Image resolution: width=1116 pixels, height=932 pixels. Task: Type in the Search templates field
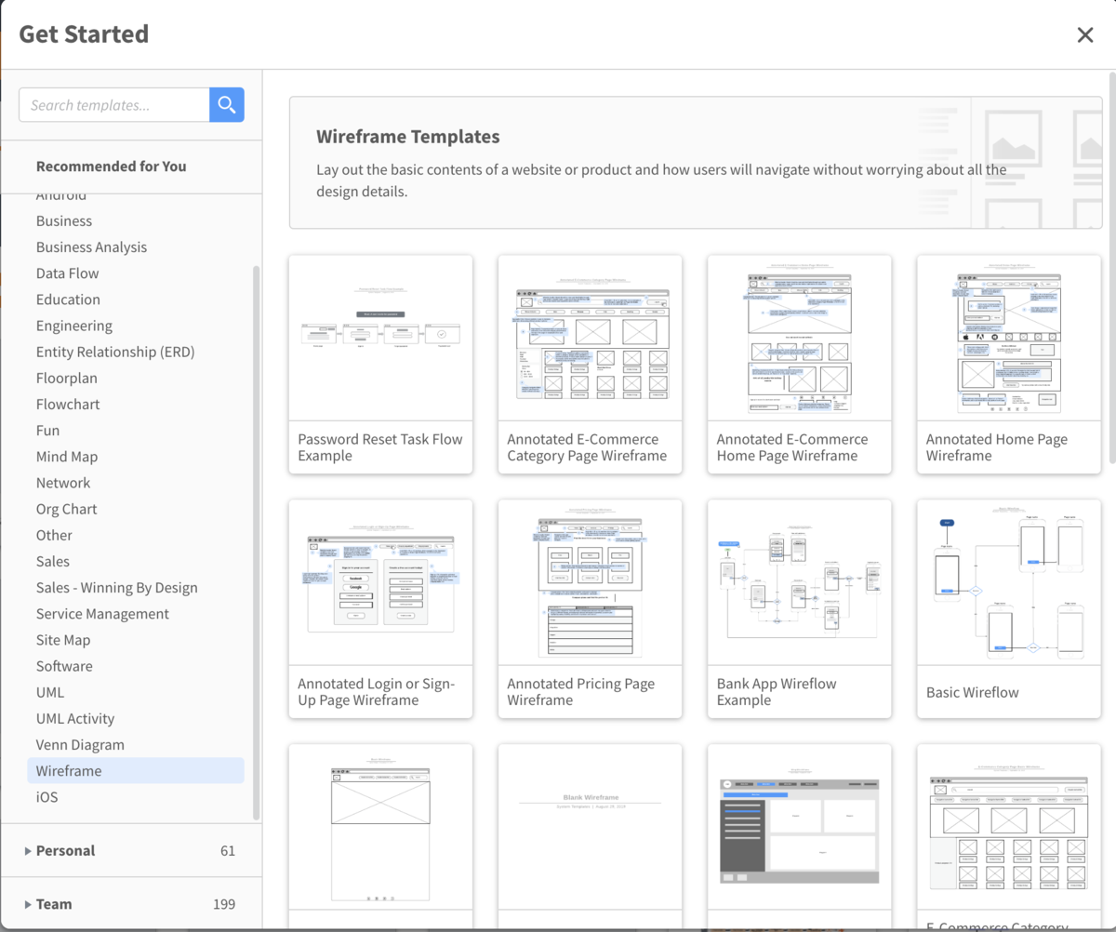pyautogui.click(x=114, y=105)
